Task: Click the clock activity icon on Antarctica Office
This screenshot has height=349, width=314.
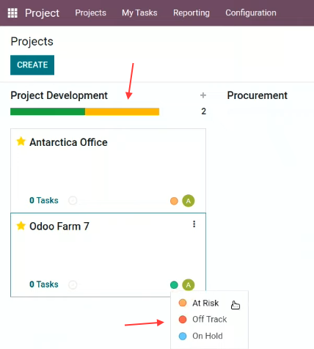Action: [x=73, y=200]
